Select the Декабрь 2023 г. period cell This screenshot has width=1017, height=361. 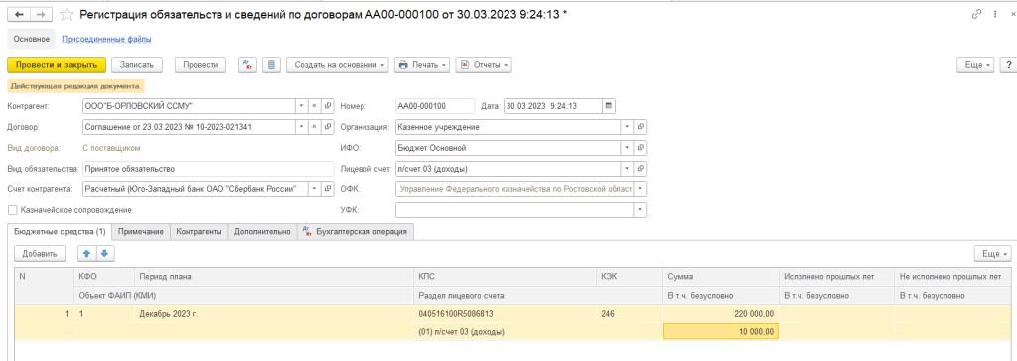274,315
